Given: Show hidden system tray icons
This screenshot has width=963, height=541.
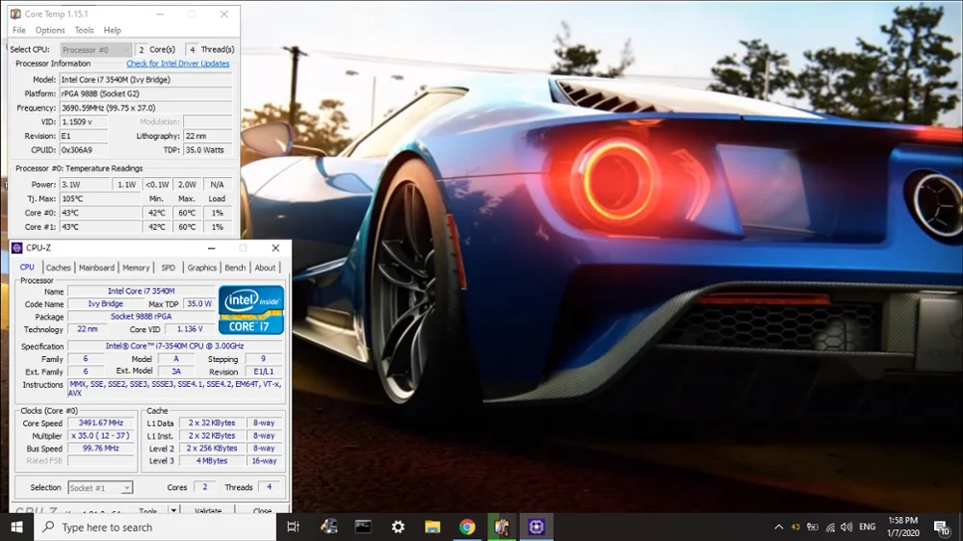Looking at the screenshot, I should pyautogui.click(x=779, y=527).
